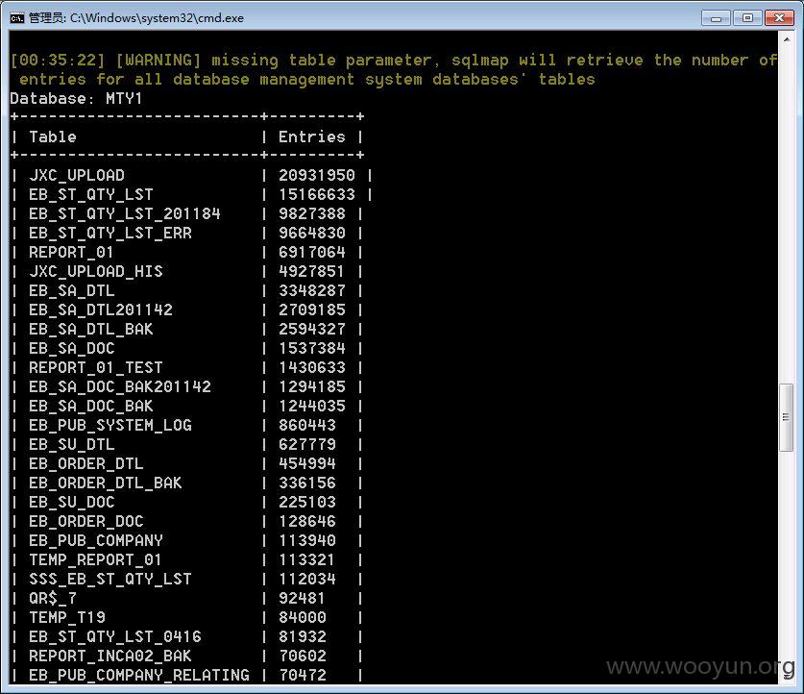Click the entries value 454994
Image resolution: width=804 pixels, height=694 pixels.
tap(307, 463)
